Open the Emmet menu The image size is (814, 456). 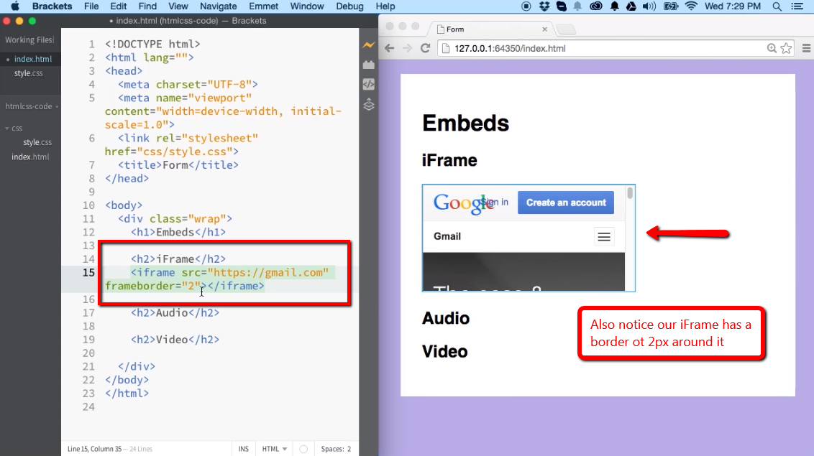click(x=263, y=6)
